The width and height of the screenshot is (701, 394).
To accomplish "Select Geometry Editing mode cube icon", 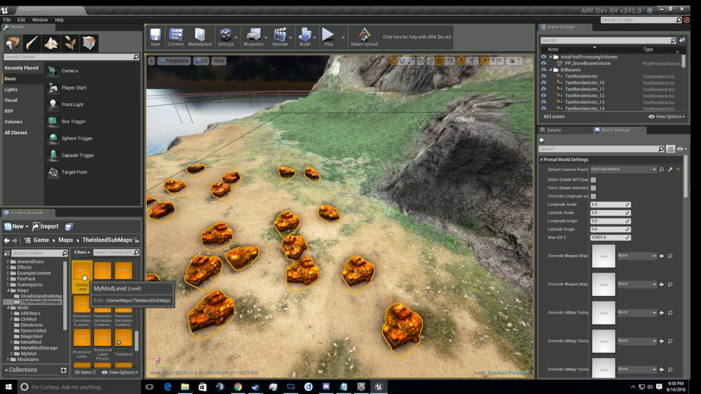I will (x=89, y=43).
